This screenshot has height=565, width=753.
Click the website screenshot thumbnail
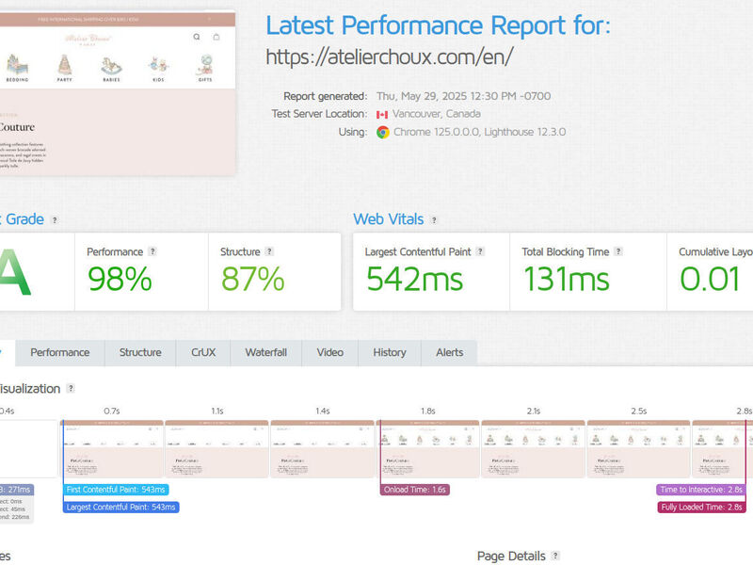point(118,93)
